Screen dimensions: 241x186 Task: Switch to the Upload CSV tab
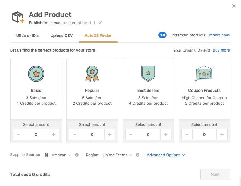coord(61,36)
